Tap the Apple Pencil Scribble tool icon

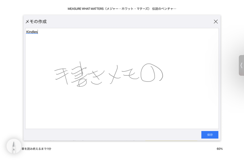point(14,146)
